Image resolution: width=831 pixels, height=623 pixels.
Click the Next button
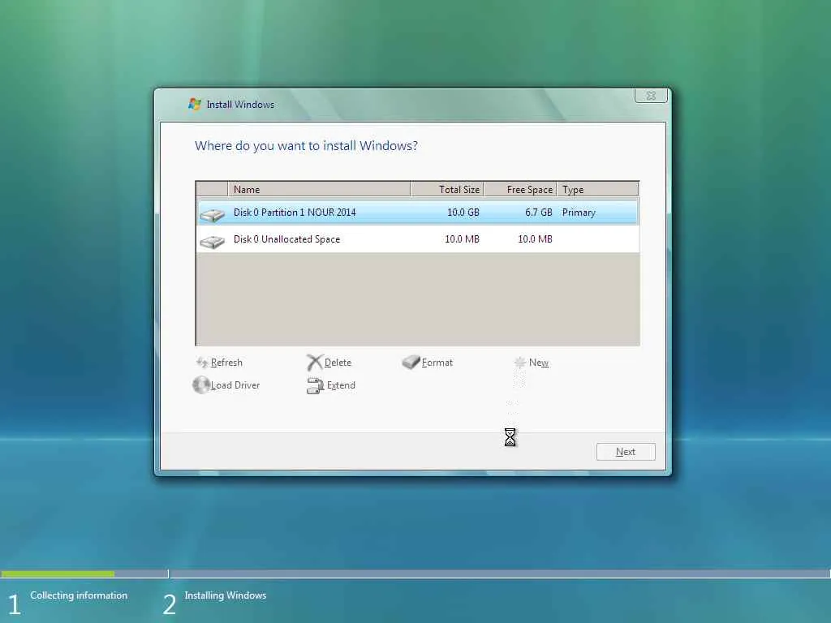click(626, 451)
